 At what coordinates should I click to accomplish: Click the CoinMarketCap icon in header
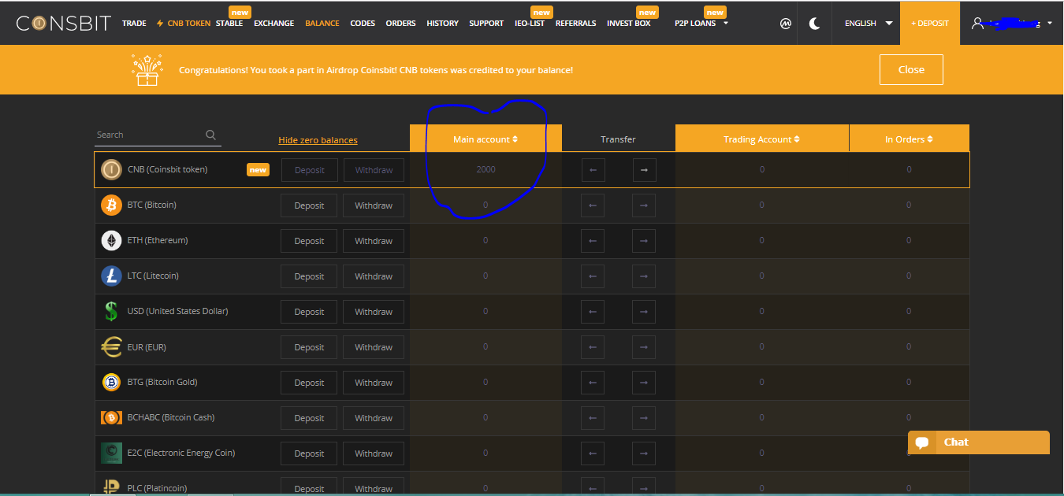coord(786,23)
